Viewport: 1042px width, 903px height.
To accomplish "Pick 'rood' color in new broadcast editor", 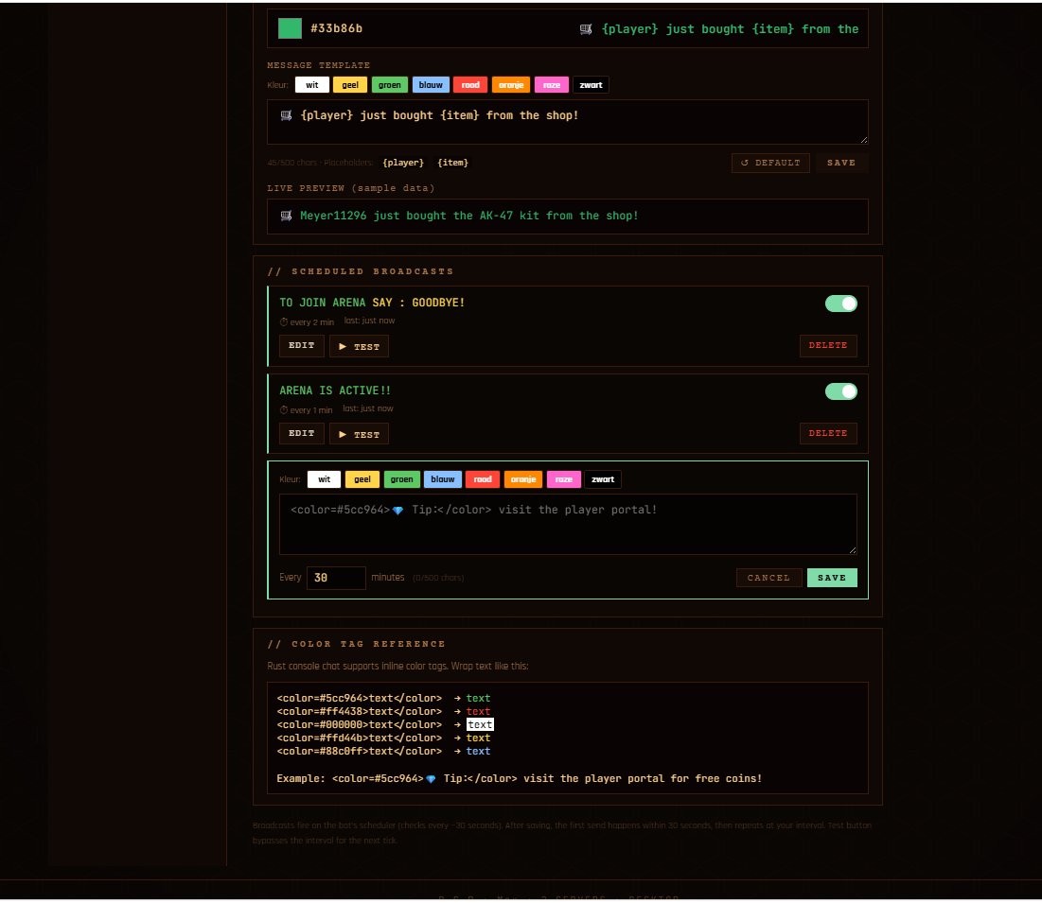I will pos(483,479).
